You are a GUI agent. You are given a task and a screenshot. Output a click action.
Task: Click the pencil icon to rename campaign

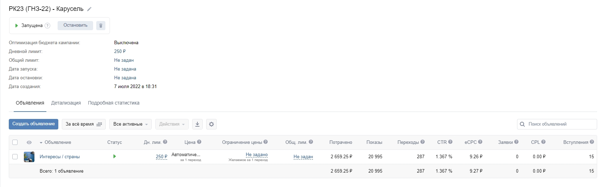click(90, 9)
